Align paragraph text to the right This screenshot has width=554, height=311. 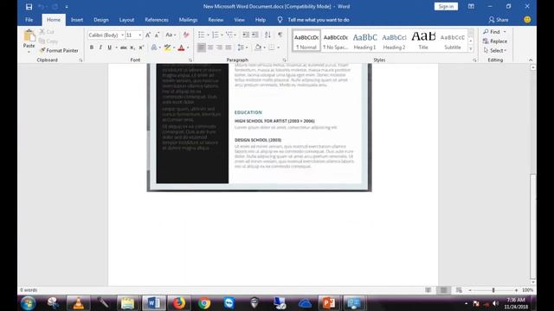coord(219,48)
